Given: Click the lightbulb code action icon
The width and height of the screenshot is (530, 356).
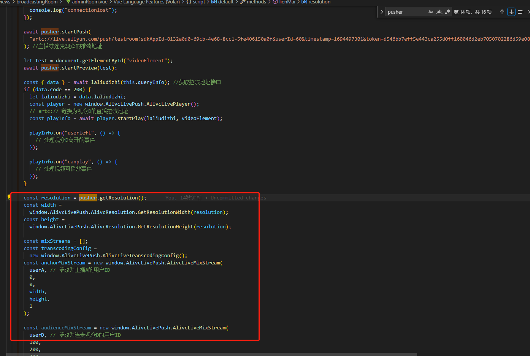Looking at the screenshot, I should tap(9, 197).
